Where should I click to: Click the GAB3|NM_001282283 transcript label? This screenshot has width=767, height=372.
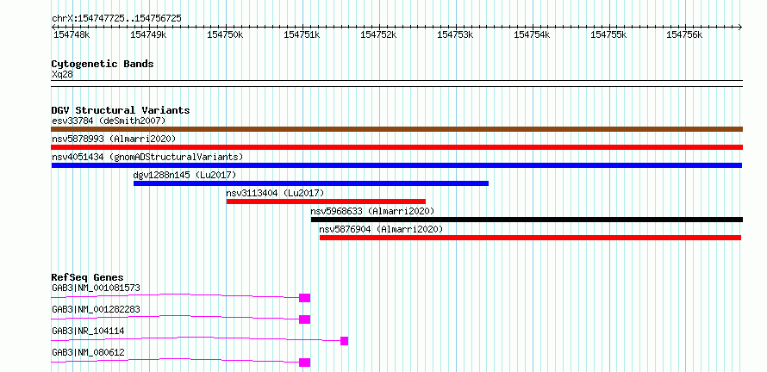pos(96,309)
